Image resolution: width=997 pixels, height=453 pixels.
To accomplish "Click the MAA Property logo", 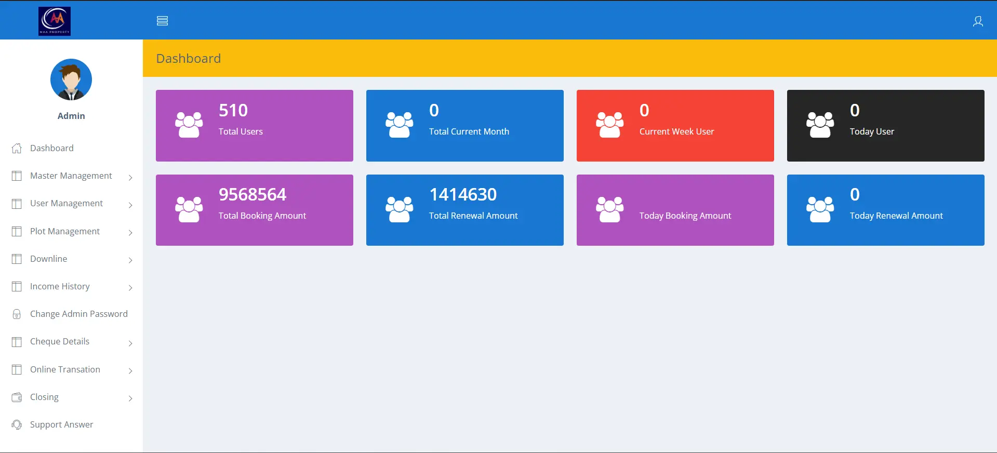I will [55, 21].
